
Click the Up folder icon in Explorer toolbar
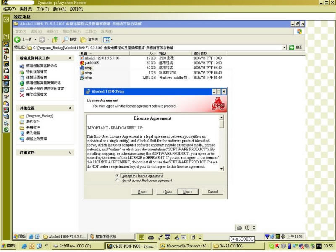coord(55,39)
